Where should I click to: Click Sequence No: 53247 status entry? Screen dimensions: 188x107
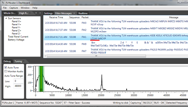coord(50,103)
